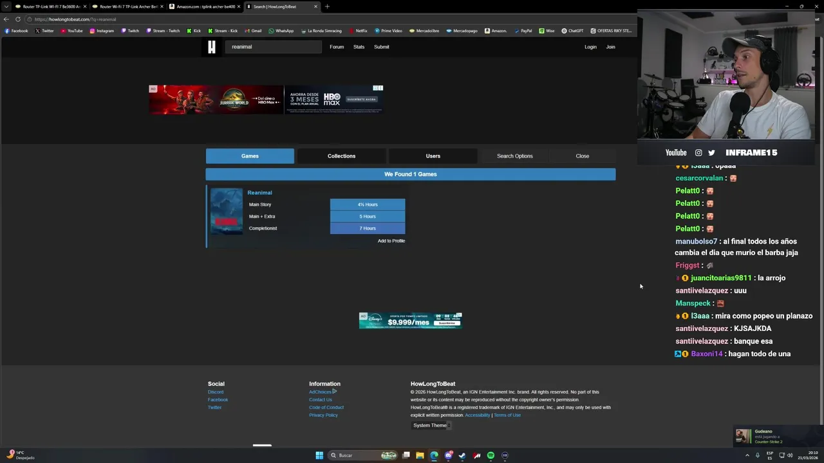The height and width of the screenshot is (463, 824).
Task: Open the Forum menu item
Action: (337, 47)
